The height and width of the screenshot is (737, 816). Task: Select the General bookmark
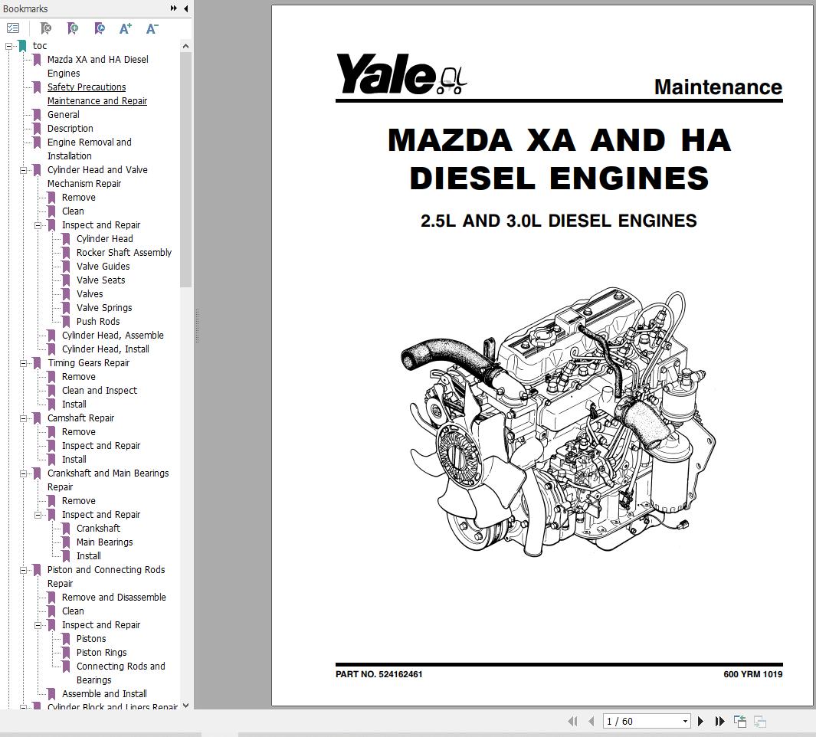tap(63, 114)
